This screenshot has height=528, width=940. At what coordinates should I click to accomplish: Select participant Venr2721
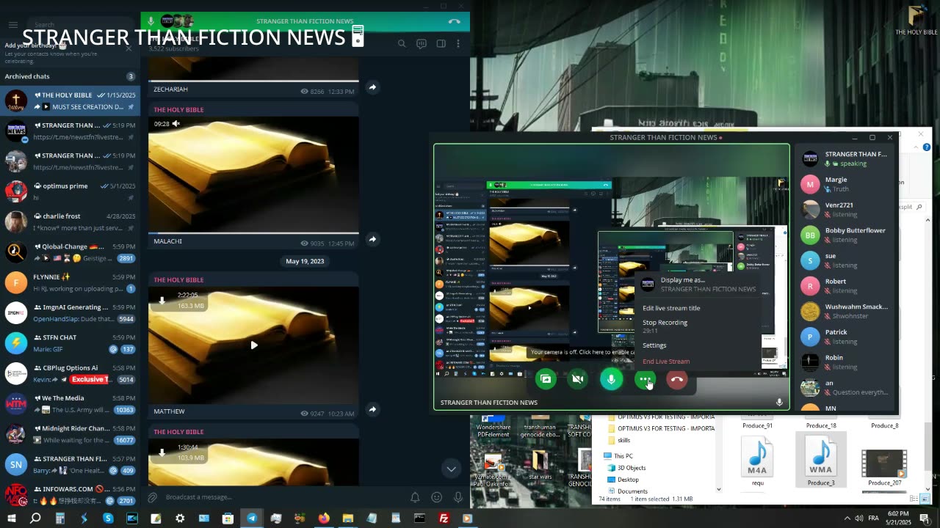(x=846, y=210)
